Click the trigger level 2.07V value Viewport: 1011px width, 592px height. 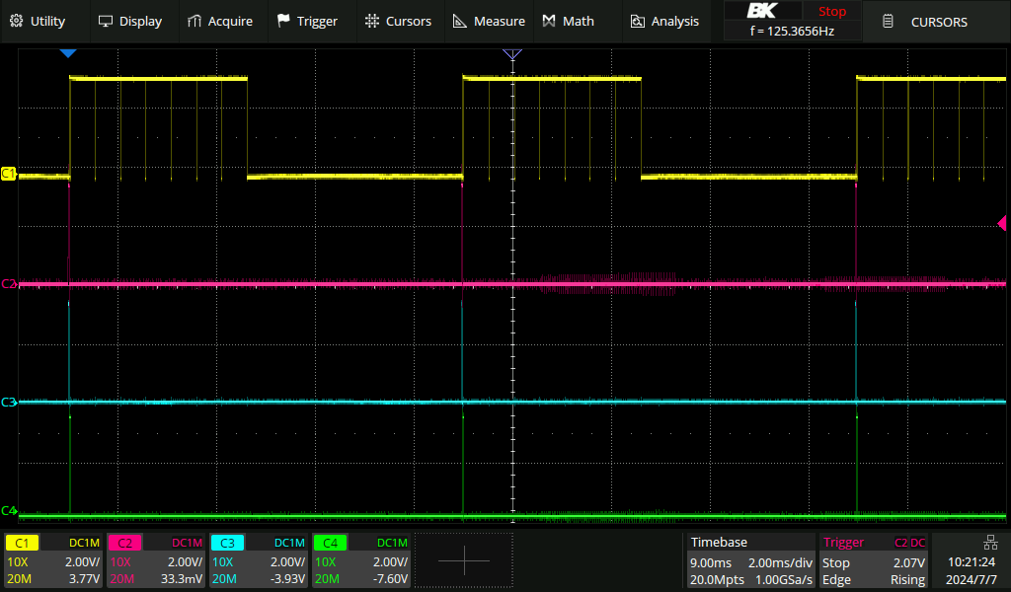909,563
